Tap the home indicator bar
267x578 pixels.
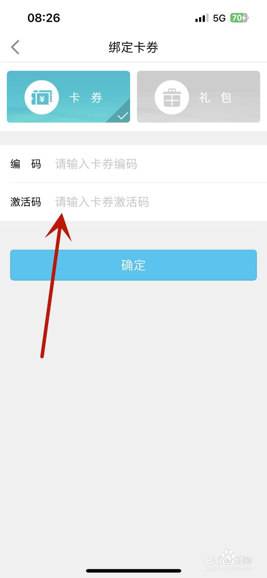[133, 571]
